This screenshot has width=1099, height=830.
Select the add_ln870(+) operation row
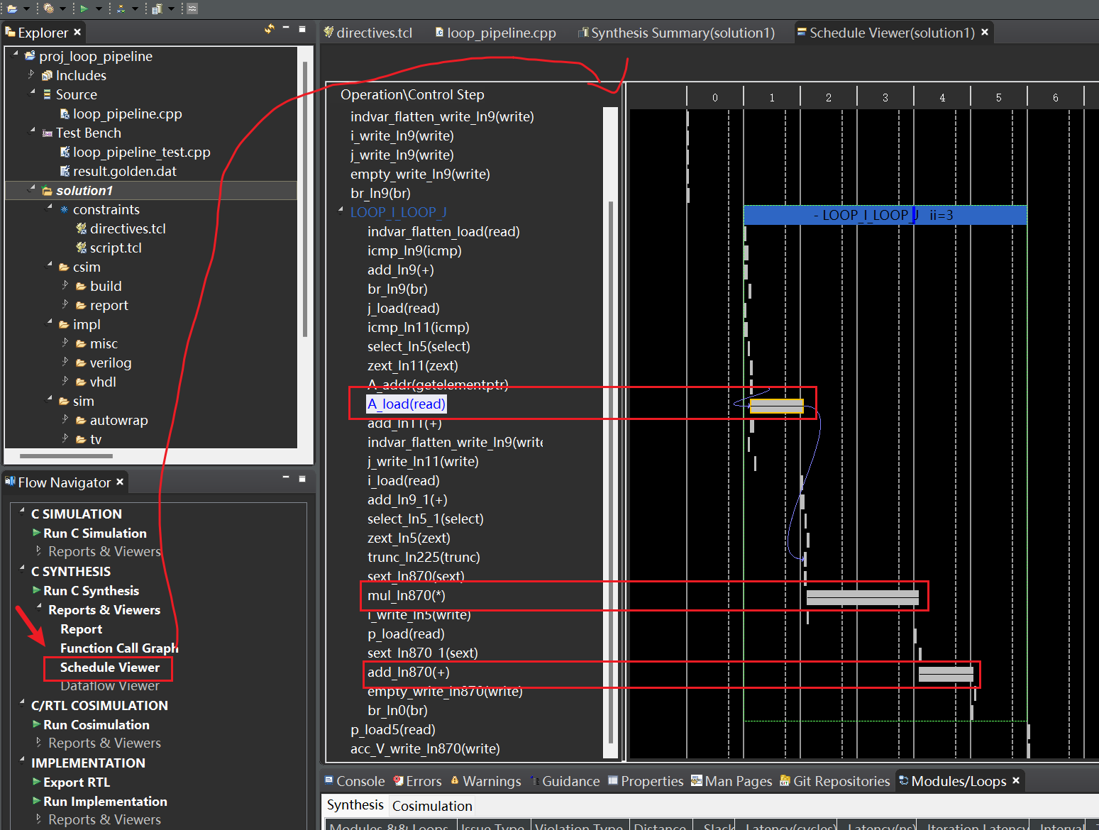point(408,672)
